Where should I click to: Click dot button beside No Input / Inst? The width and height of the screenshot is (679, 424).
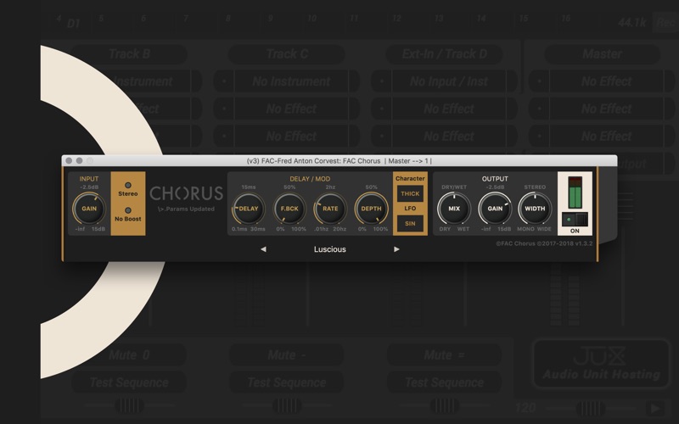pos(381,81)
